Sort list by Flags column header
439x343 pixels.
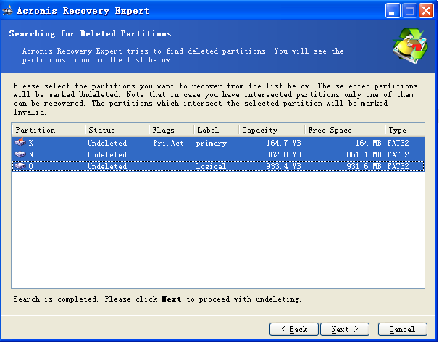click(171, 130)
